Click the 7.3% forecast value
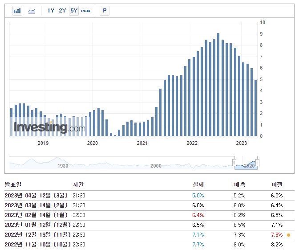Screen dimensions: 295x250 coord(239,235)
